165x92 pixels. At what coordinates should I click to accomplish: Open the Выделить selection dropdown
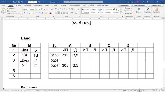click(129, 13)
